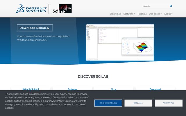This screenshot has width=186, height=116.
Task: Expand the Software dropdown menu
Action: pos(129,14)
